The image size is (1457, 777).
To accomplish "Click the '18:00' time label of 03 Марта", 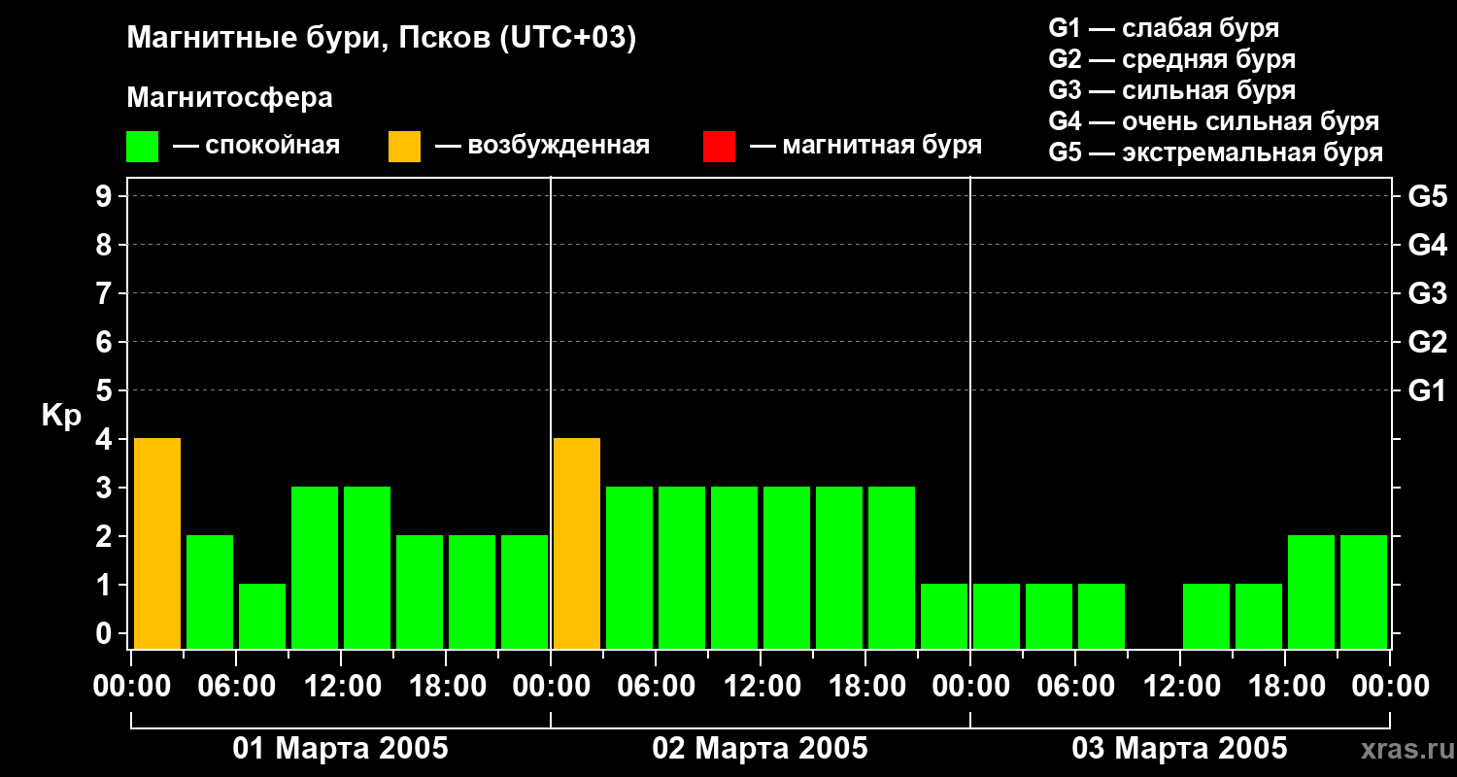I will pos(1285,687).
